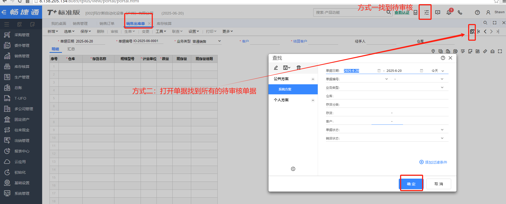Click the 客户 field link
Screen dimensions: 506x204
[x=245, y=41]
